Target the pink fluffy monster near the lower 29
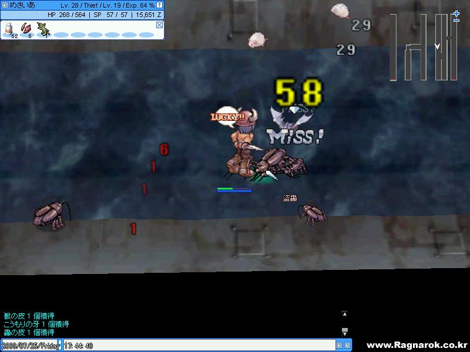Screen dimensions: 470x352 pyautogui.click(x=257, y=40)
